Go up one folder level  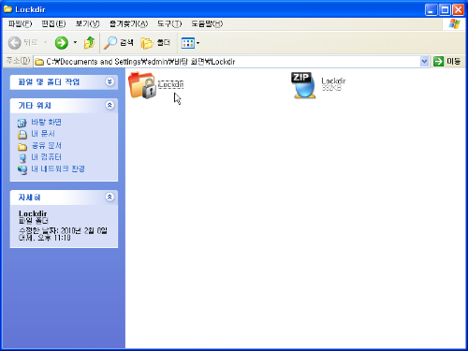click(89, 43)
